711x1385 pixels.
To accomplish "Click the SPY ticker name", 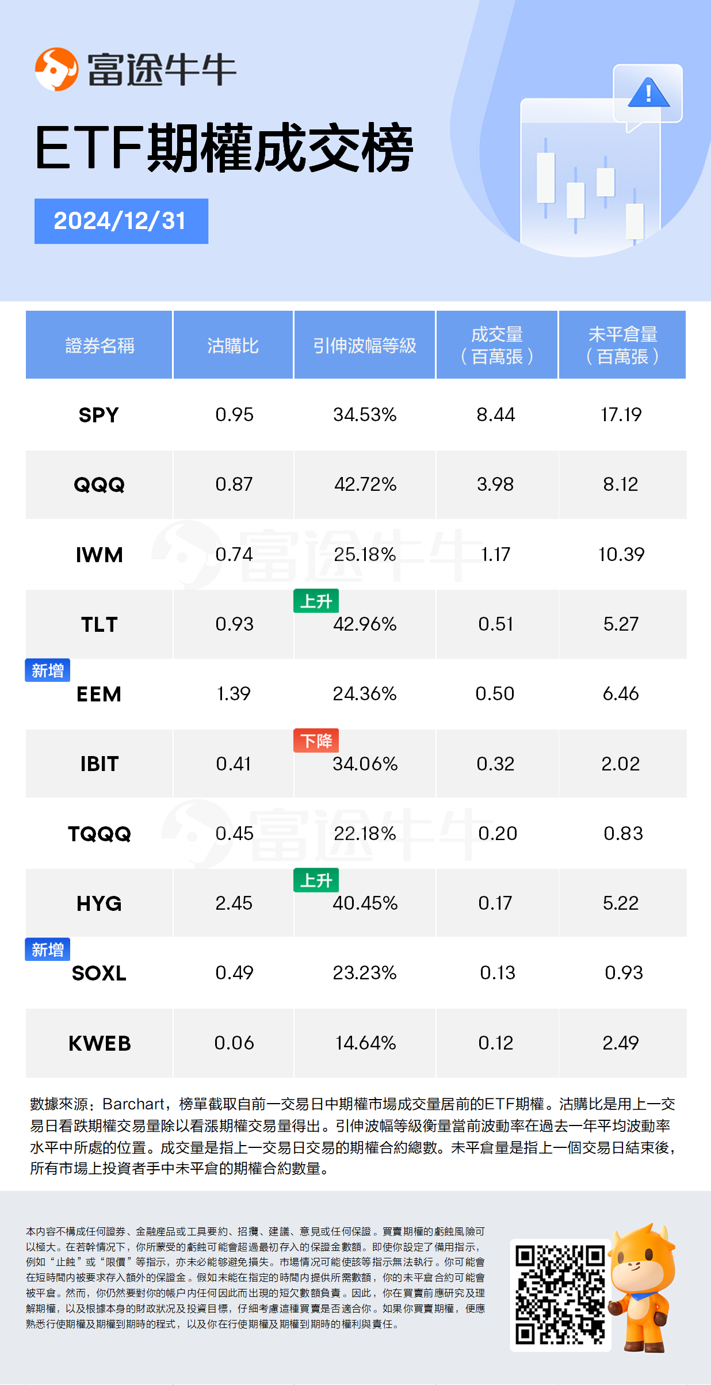I will pyautogui.click(x=99, y=415).
